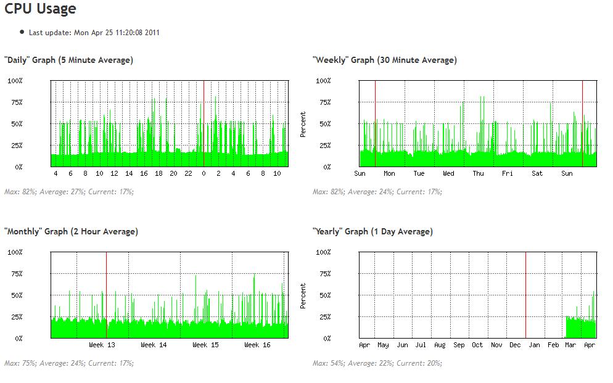613x383 pixels.
Task: Click the Mar label on the Yearly graph axis
Action: tap(570, 345)
